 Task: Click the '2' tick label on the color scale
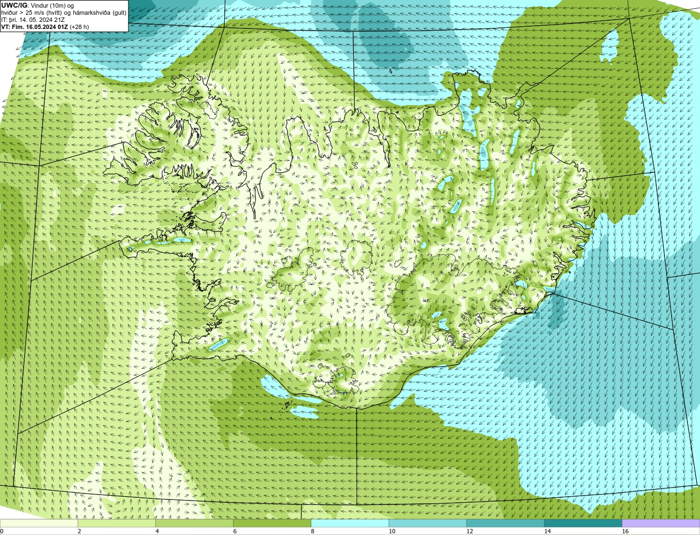pyautogui.click(x=79, y=531)
